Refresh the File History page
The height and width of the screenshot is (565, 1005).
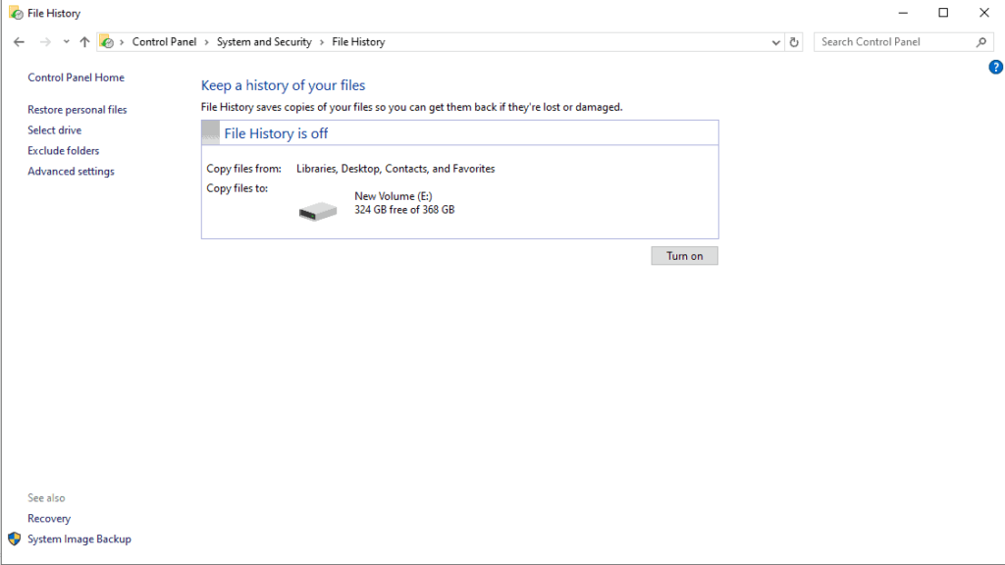794,42
